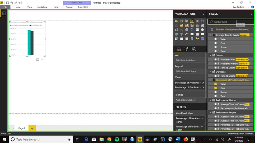The height and width of the screenshot is (143, 255).
Task: Select the Stacked column chart visual
Action: pos(181,21)
